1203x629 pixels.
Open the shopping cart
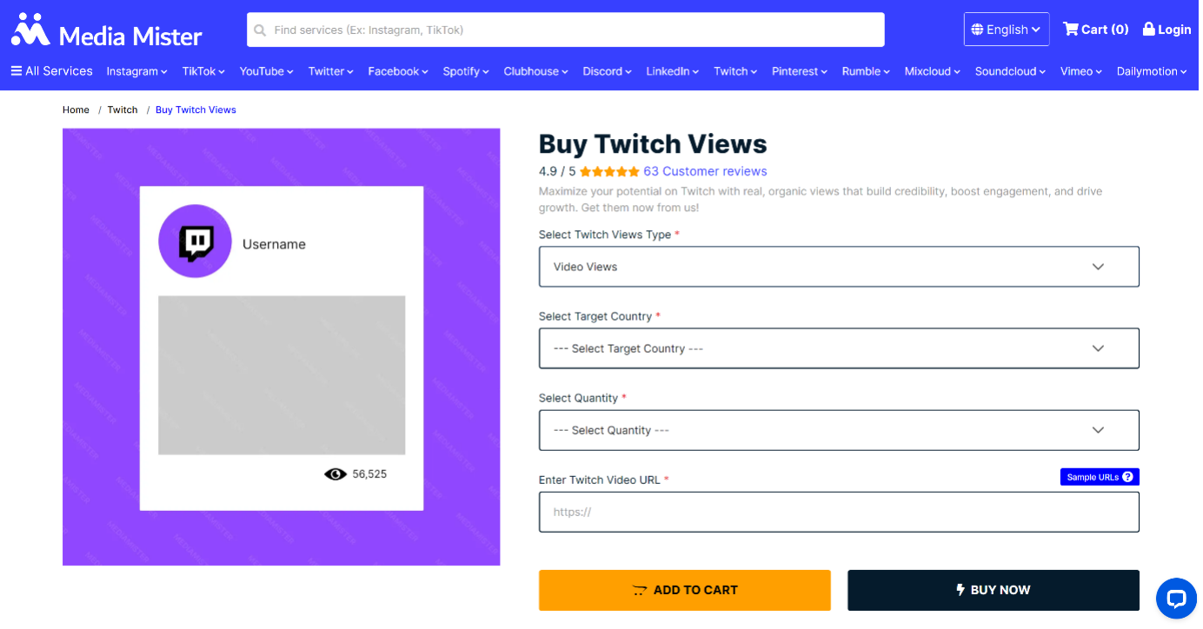pyautogui.click(x=1095, y=30)
